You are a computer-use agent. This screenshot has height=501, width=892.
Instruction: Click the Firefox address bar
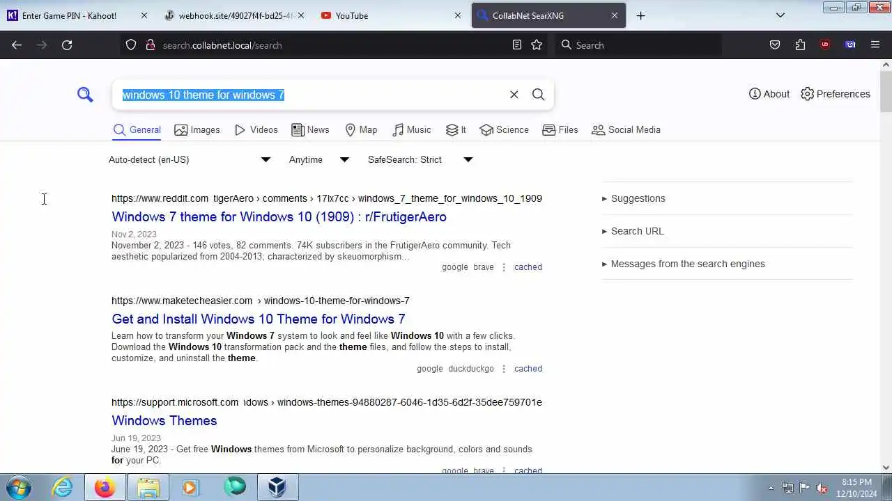point(334,45)
